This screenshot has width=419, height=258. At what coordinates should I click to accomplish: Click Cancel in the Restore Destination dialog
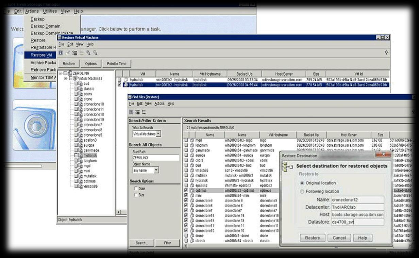[x=339, y=238]
